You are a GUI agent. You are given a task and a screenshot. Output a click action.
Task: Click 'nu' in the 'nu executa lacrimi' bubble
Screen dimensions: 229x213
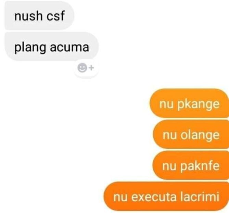(x=120, y=198)
